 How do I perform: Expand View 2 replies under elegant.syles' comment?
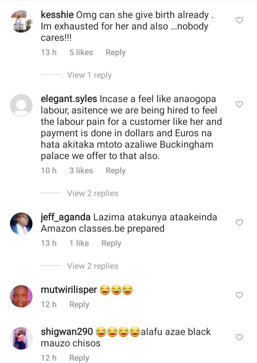pos(92,193)
